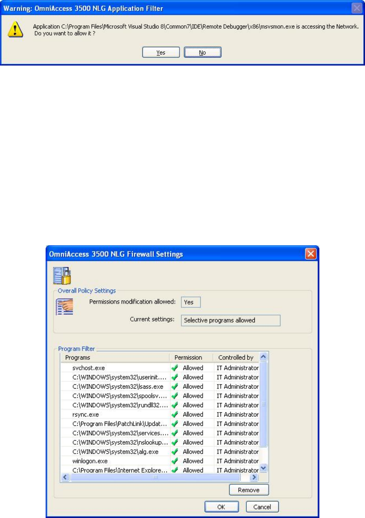
Task: Click green checkmark for nslookup row
Action: (x=175, y=442)
